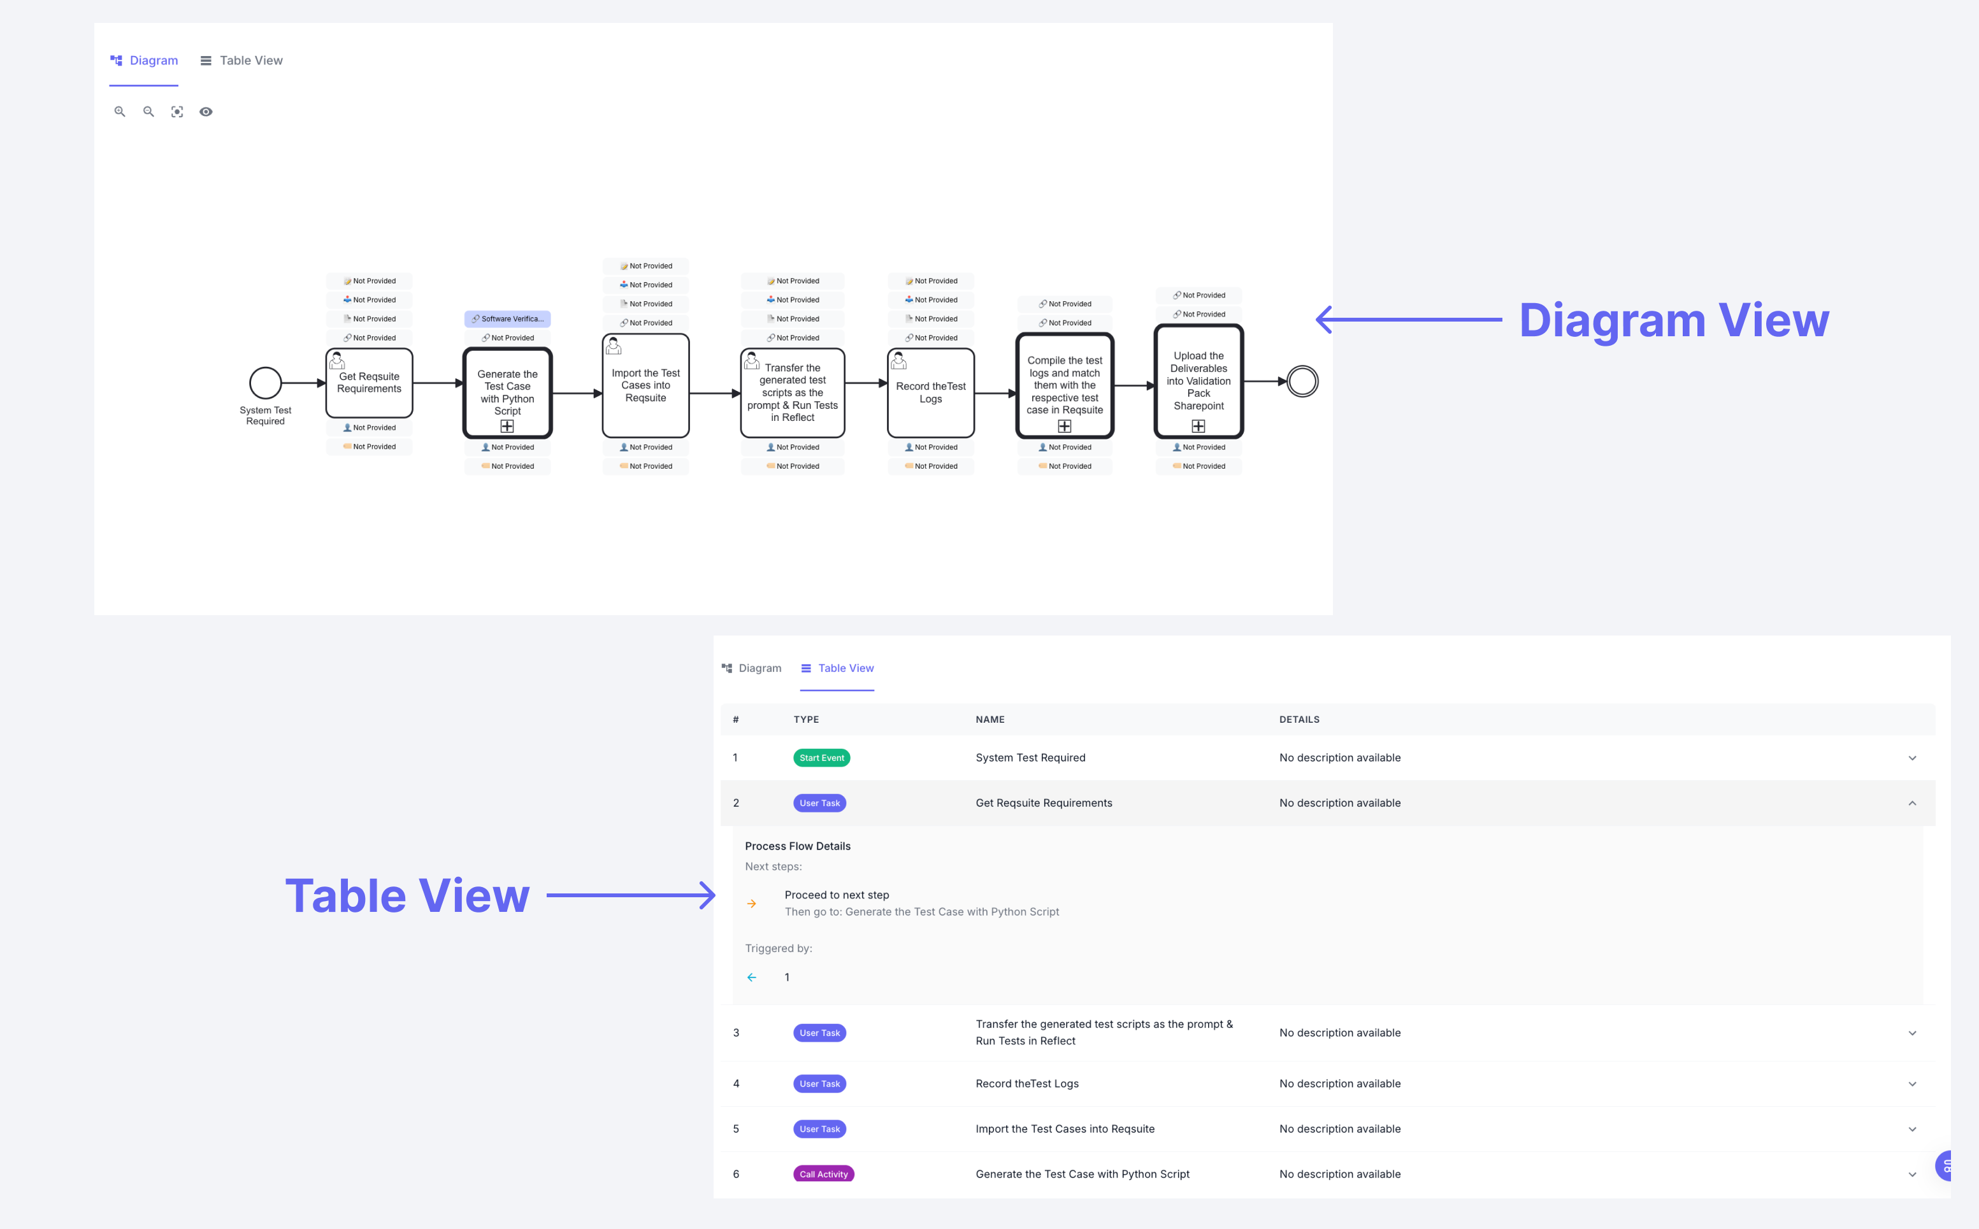
Task: Click the Software Verifica... link badge
Action: [507, 318]
